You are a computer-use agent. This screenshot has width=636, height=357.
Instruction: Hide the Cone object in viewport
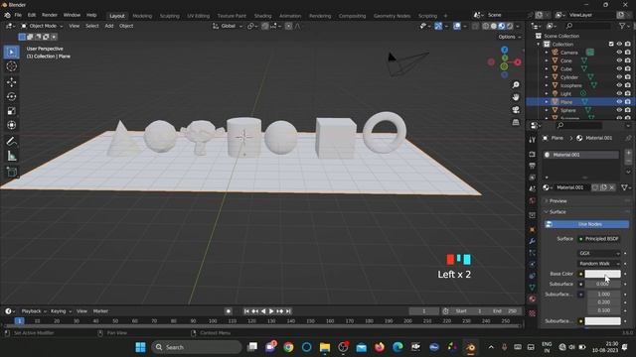click(619, 60)
